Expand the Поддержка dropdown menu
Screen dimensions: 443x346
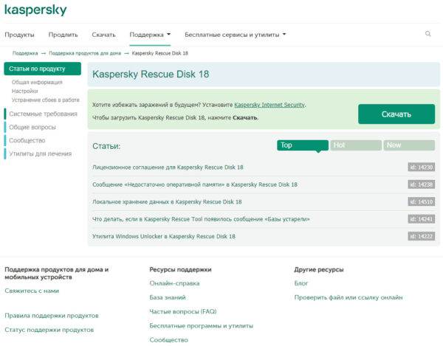[150, 35]
